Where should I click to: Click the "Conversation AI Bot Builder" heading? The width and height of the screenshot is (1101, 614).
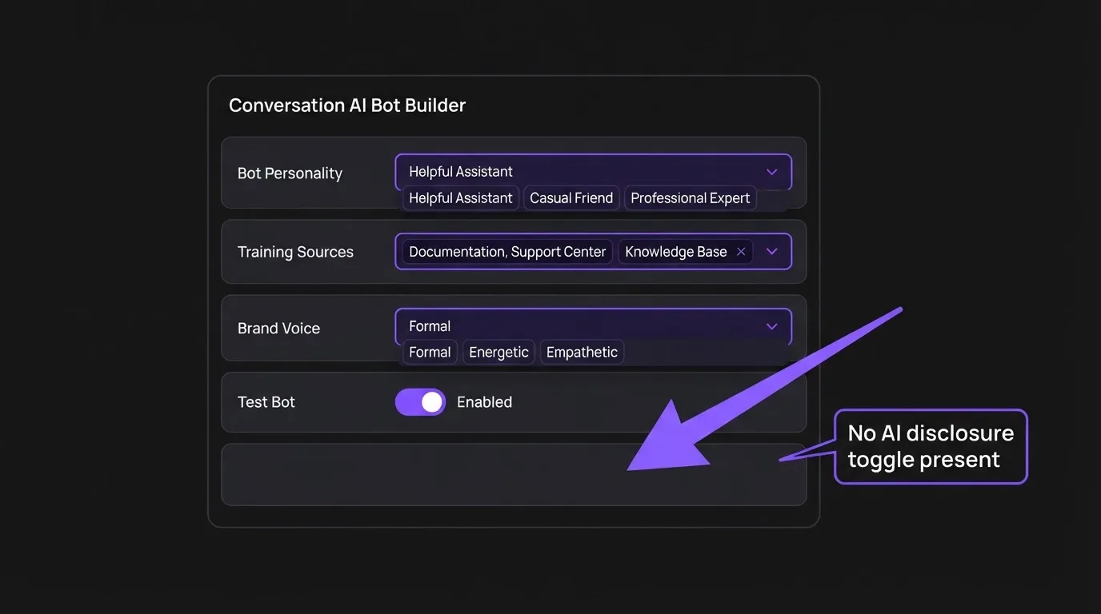point(347,106)
